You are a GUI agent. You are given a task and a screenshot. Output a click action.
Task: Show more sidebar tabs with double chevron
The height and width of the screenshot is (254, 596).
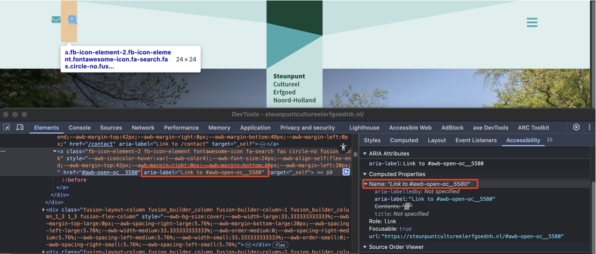click(550, 140)
